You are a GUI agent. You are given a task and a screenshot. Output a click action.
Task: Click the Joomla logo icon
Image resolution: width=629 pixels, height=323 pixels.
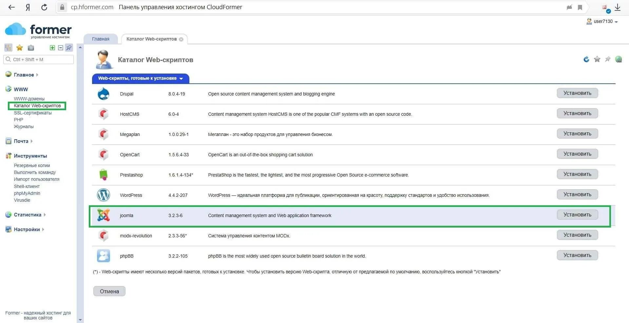(x=104, y=215)
